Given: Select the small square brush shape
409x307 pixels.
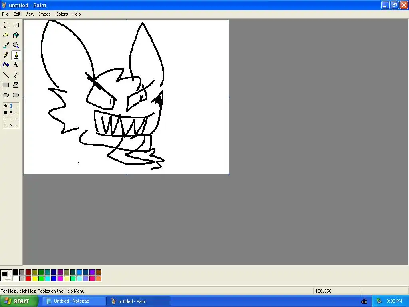Looking at the screenshot, I should point(16,112).
